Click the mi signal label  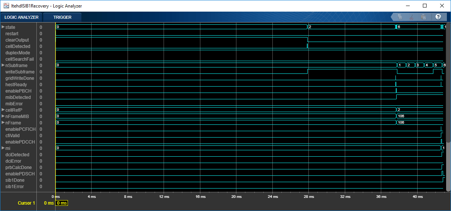(8, 148)
